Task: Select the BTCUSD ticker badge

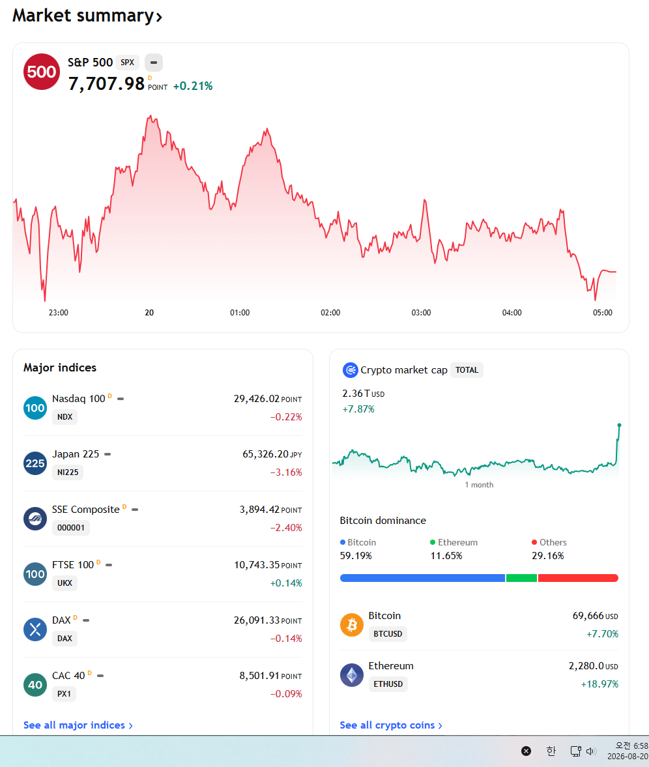Action: (x=388, y=633)
